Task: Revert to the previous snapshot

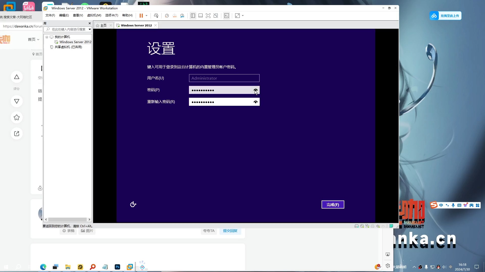Action: coord(175,16)
